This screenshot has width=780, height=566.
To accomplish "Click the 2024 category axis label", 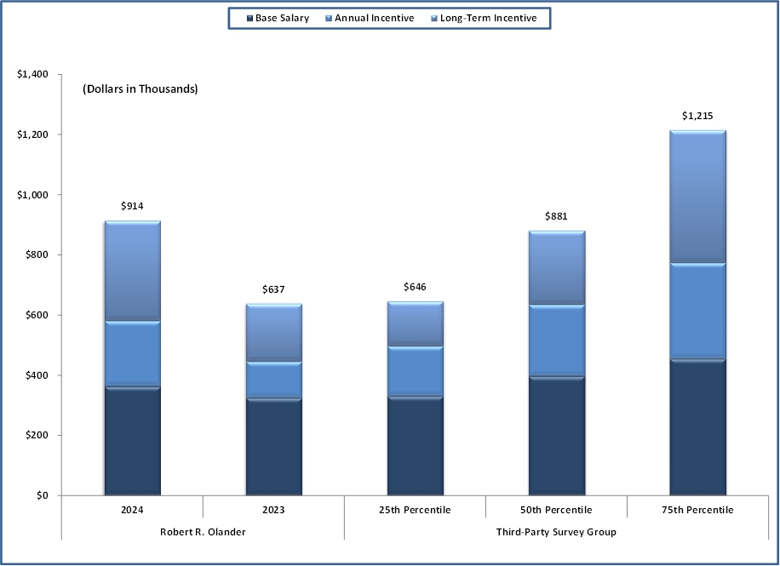I will [132, 510].
